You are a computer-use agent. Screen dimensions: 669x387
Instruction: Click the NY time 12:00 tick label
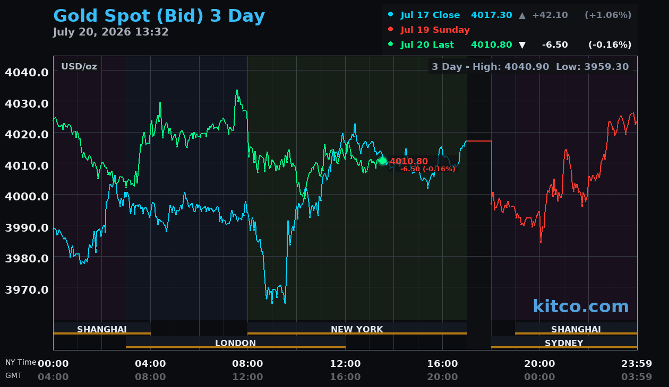[x=345, y=364]
